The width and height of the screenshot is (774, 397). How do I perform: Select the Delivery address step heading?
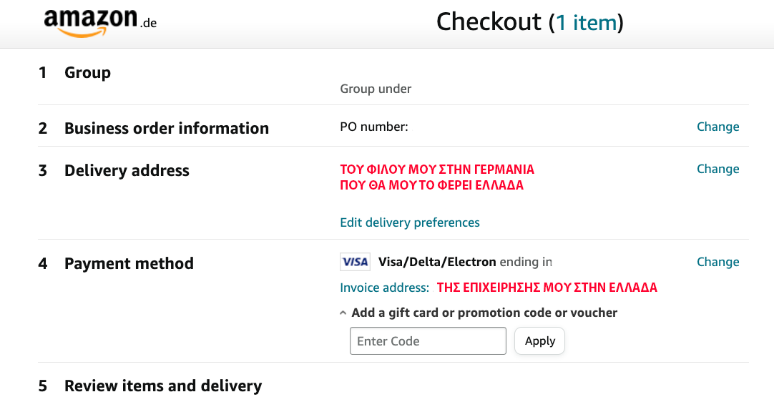tap(127, 170)
